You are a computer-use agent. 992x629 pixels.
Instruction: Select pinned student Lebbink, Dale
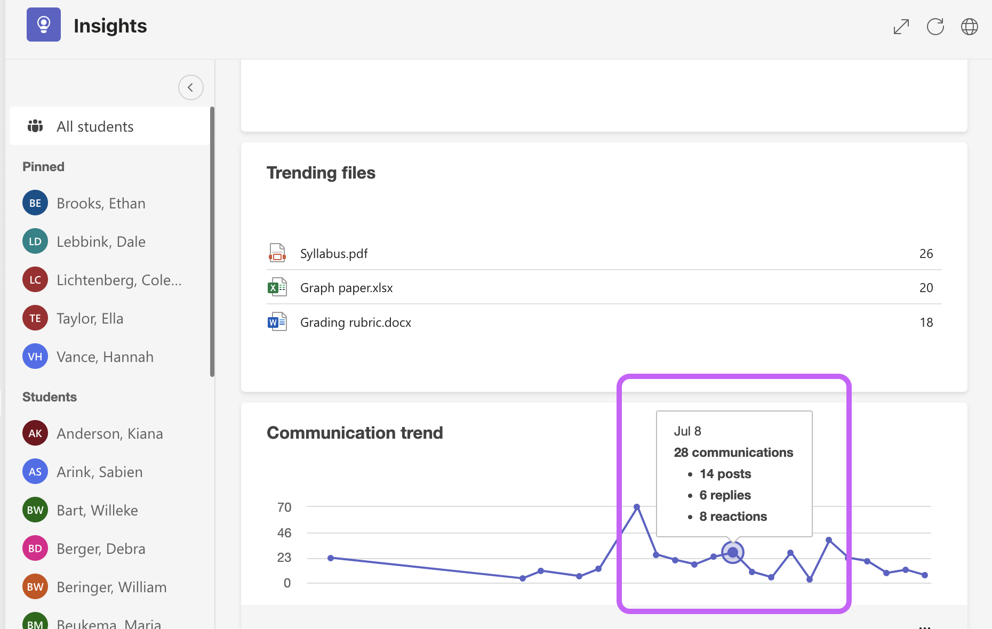coord(101,241)
